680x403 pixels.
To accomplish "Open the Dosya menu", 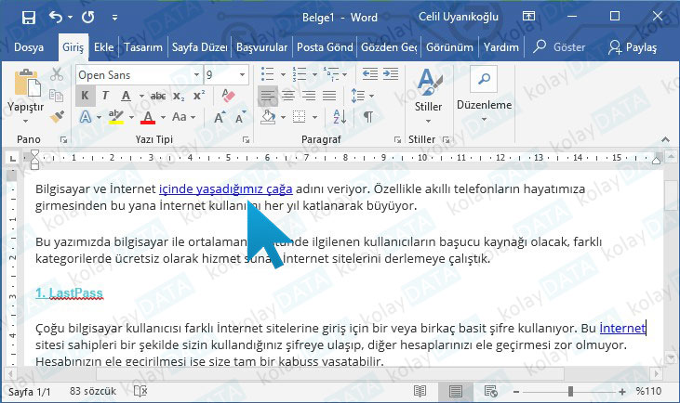I will coord(29,47).
